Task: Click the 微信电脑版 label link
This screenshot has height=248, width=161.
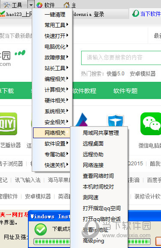Action: (150, 146)
